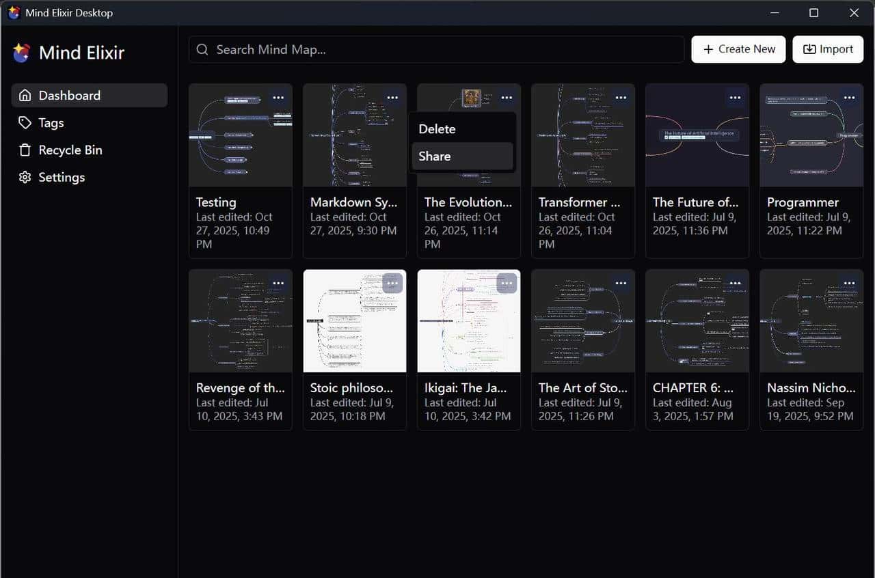Viewport: 875px width, 578px height.
Task: Open more options on Nassim Nicho... card
Action: (x=849, y=283)
